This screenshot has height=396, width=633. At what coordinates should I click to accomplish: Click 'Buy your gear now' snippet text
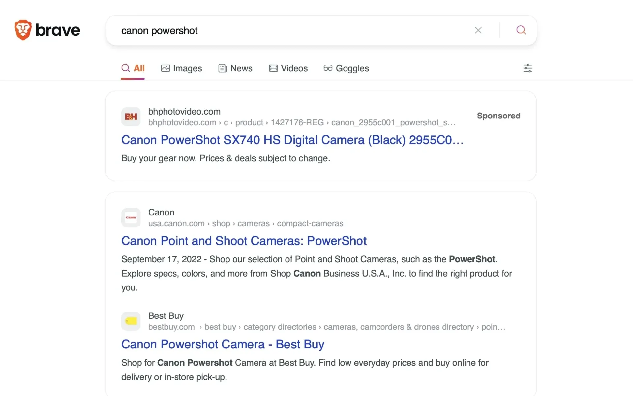click(x=226, y=158)
